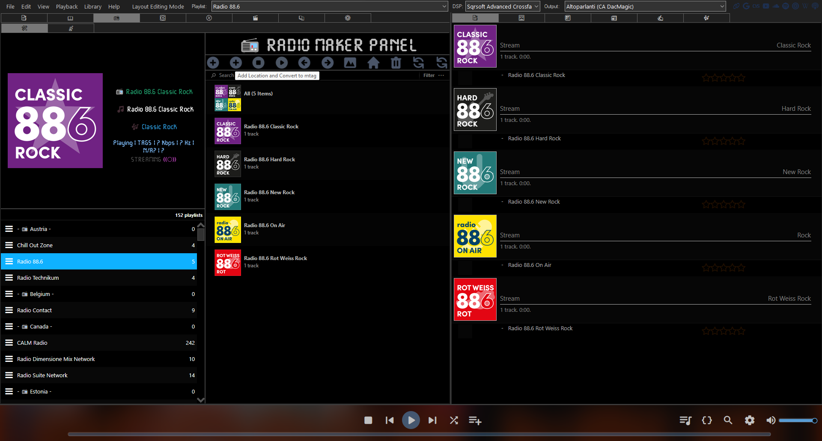The image size is (822, 441).
Task: Click the left arrow in Radio Maker toolbar
Action: [x=304, y=63]
